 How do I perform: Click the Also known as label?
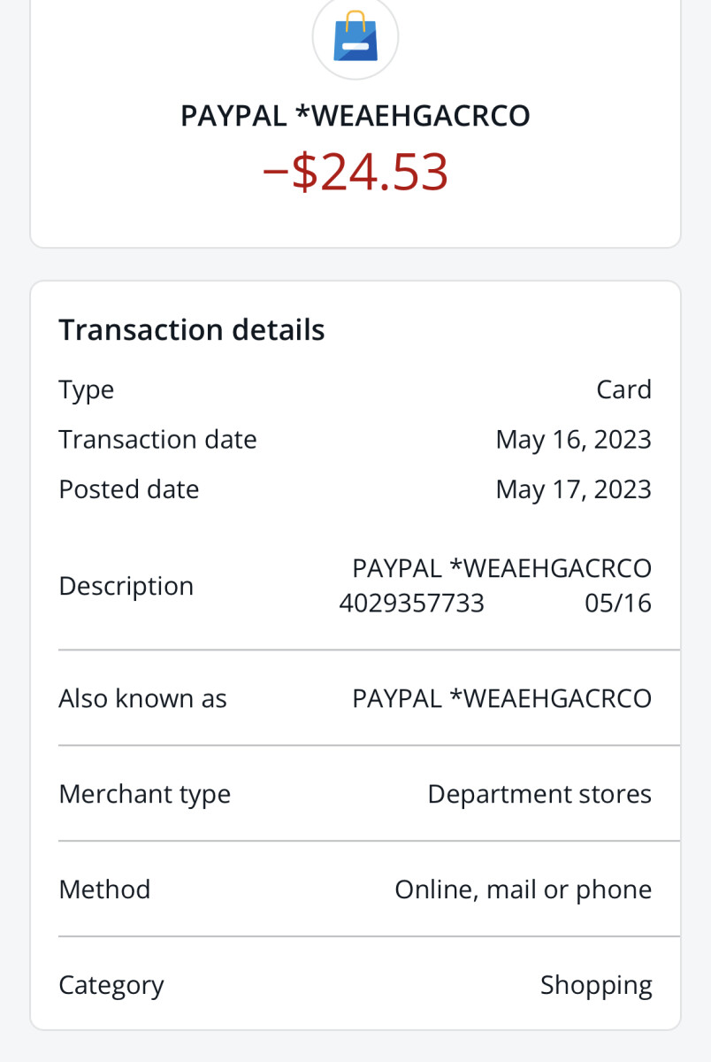(x=142, y=699)
